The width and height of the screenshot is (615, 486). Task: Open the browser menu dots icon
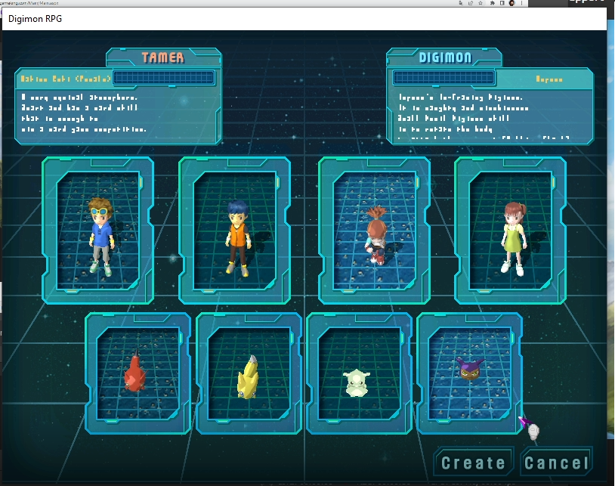point(521,3)
